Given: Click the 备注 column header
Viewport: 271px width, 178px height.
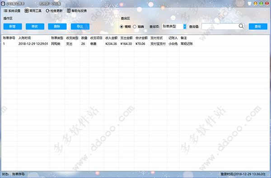Looking at the screenshot, I should (183, 38).
